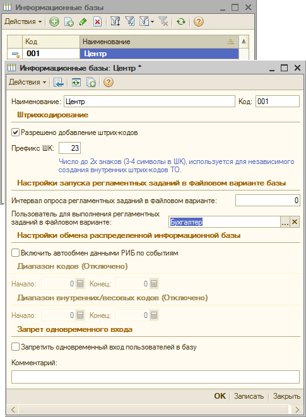Image resolution: width=306 pixels, height=417 pixels.
Task: Click the list scrollbar up arrow
Action: [244, 42]
